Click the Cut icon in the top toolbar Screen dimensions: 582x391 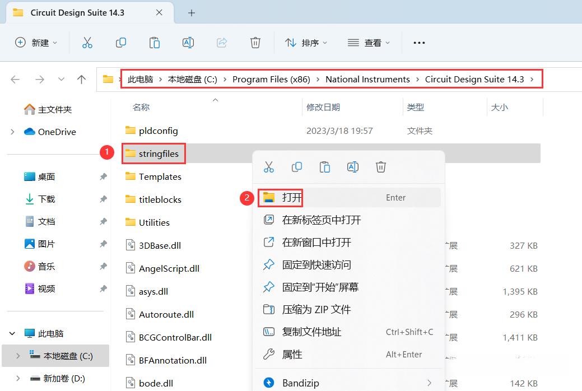click(87, 43)
